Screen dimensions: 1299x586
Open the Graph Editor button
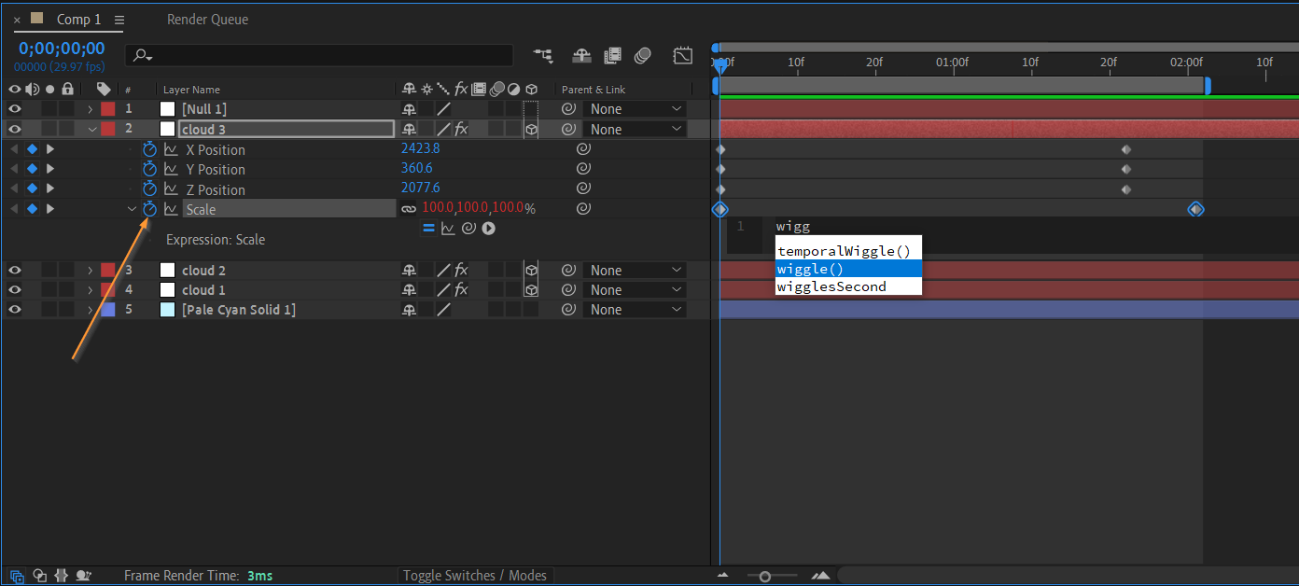tap(683, 56)
